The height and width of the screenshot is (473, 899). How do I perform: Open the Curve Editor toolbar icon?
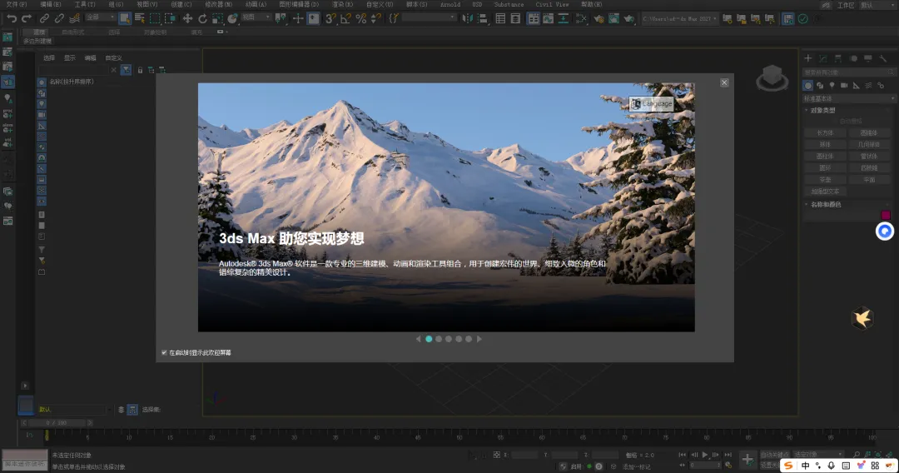[548, 19]
